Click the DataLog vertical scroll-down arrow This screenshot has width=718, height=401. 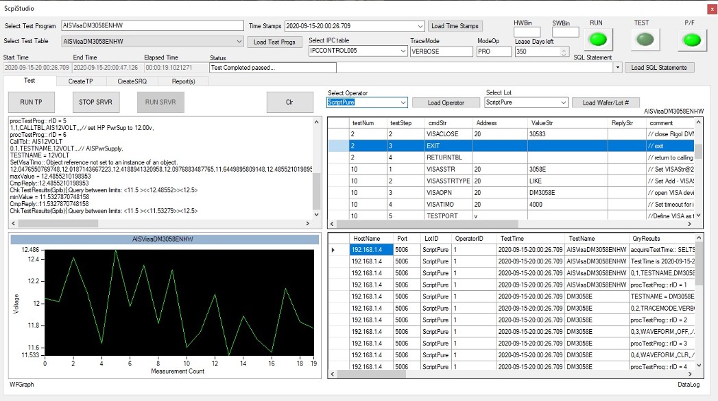click(699, 365)
